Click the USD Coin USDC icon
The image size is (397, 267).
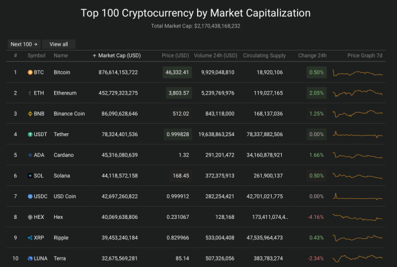pyautogui.click(x=30, y=197)
